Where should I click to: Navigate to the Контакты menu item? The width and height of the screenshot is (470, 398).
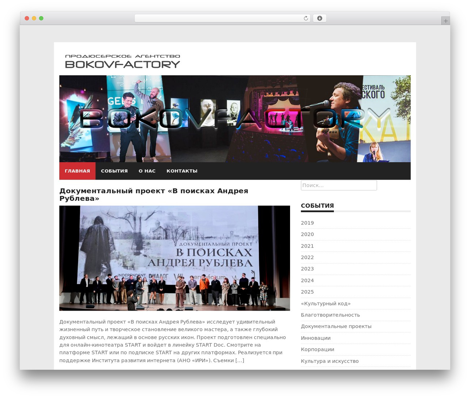point(182,171)
